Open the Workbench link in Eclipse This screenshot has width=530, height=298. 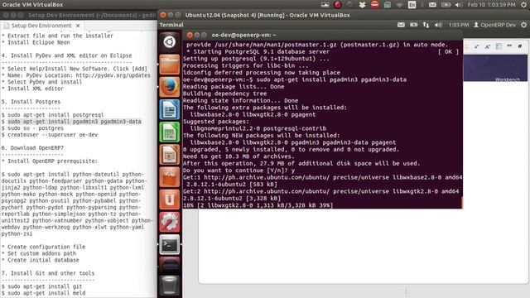(508, 79)
